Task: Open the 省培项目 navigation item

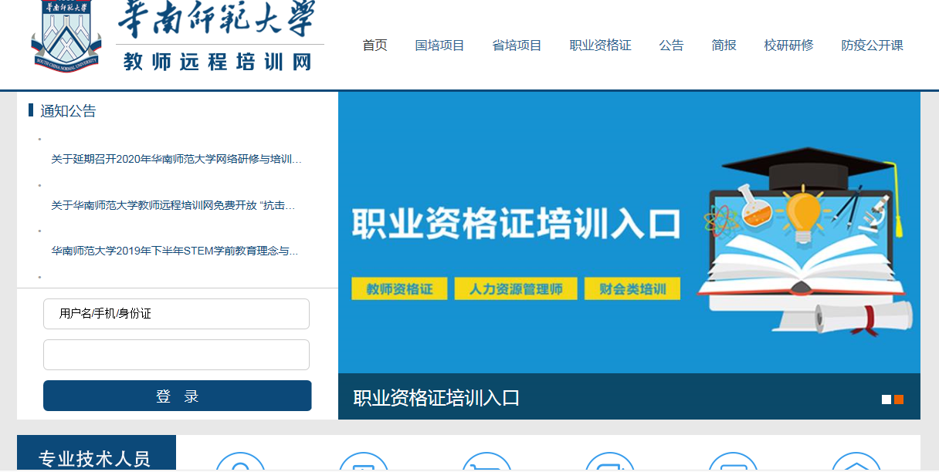Action: (x=517, y=46)
